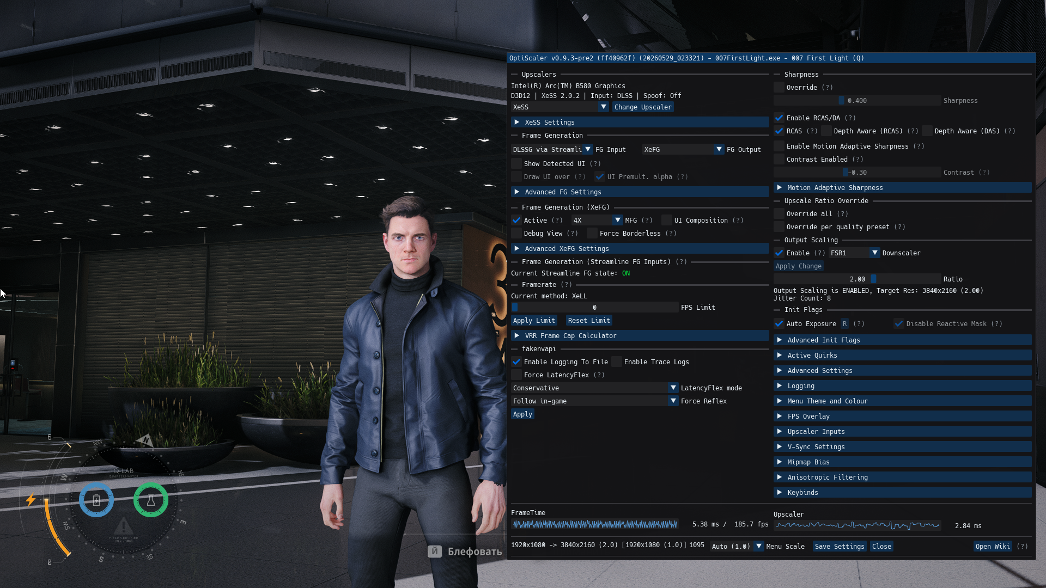Check Override per quality preset
1046x588 pixels.
pos(779,227)
